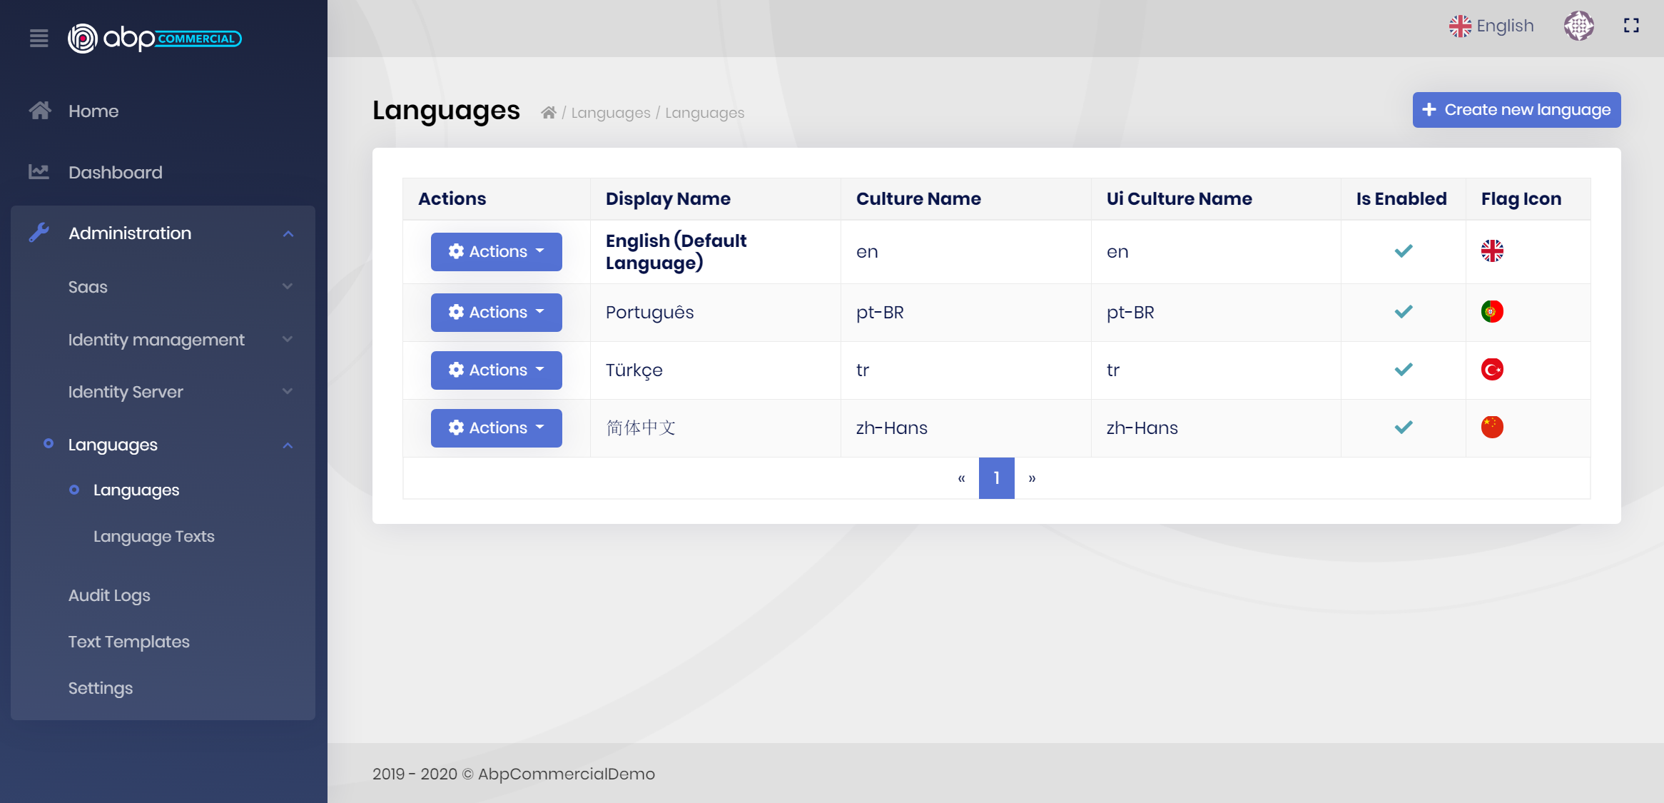Expand the Identity management section
Image resolution: width=1664 pixels, height=803 pixels.
288,339
